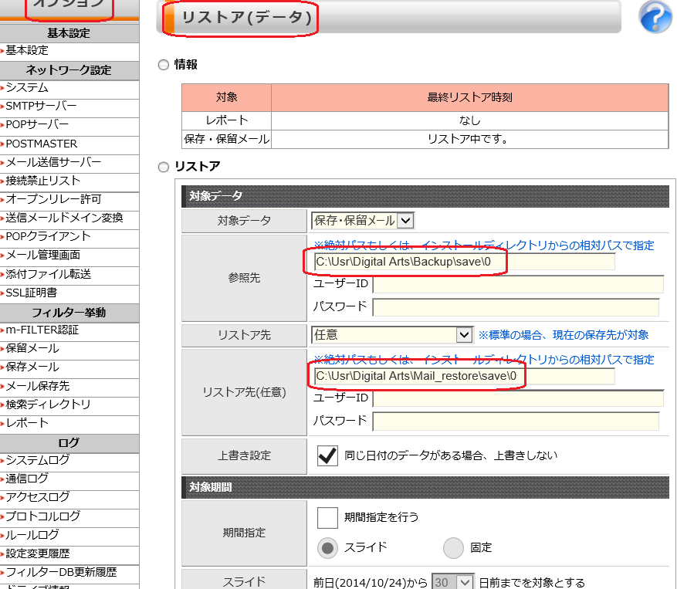
Task: Click the リストア先(任意) path input field
Action: click(463, 376)
